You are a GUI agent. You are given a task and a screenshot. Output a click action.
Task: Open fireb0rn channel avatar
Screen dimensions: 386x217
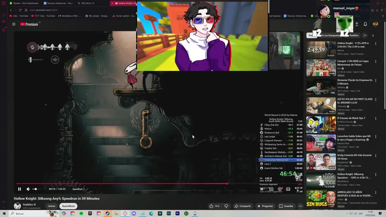[x=17, y=206]
